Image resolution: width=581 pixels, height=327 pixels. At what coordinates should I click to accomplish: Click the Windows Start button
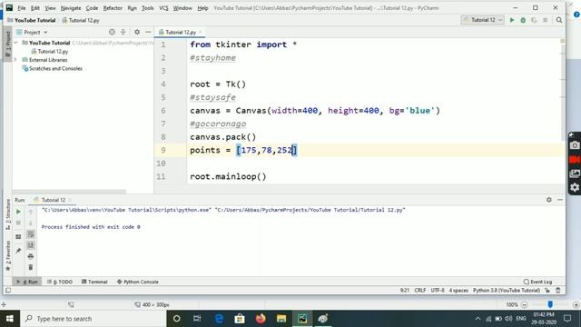[10, 319]
